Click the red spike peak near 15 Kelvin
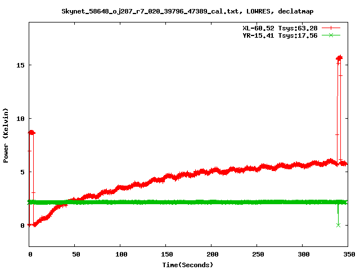The image size is (360, 270). [339, 57]
